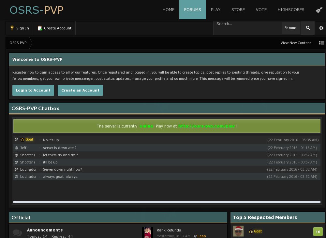Click the paintbrush icon in the navbar
The width and height of the screenshot is (326, 238).
[x=319, y=10]
